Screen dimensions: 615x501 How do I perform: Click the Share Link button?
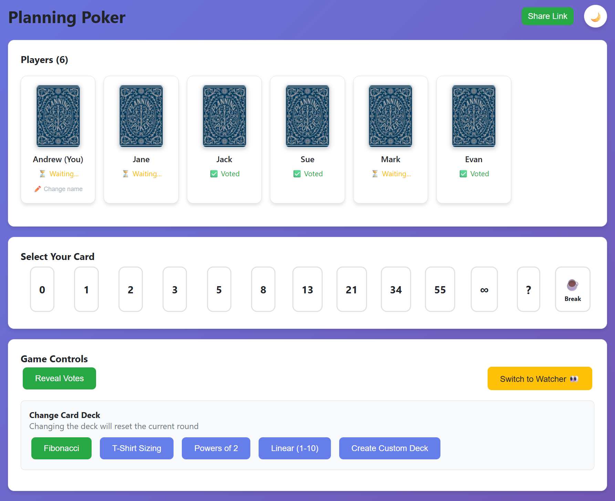pos(548,16)
